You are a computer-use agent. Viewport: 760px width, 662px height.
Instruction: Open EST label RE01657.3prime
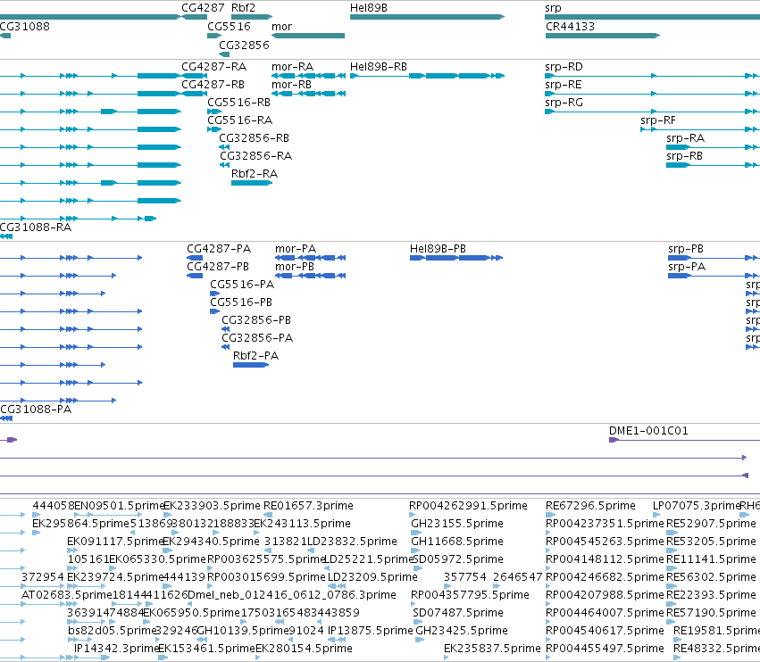click(x=308, y=506)
